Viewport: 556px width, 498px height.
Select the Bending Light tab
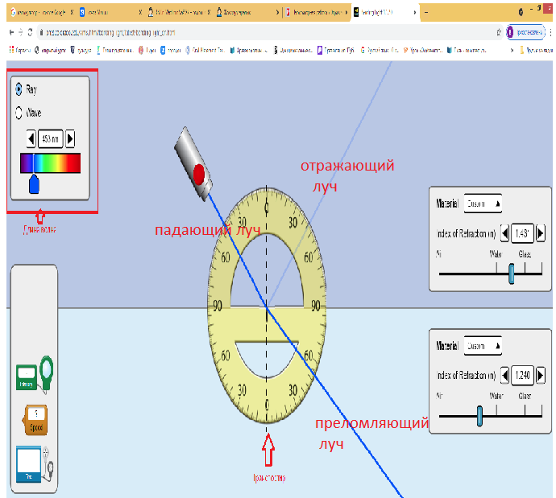pyautogui.click(x=385, y=12)
